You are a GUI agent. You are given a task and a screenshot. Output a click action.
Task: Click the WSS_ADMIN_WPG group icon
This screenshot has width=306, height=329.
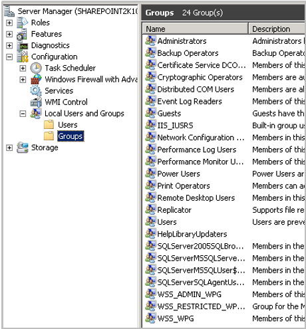click(150, 294)
